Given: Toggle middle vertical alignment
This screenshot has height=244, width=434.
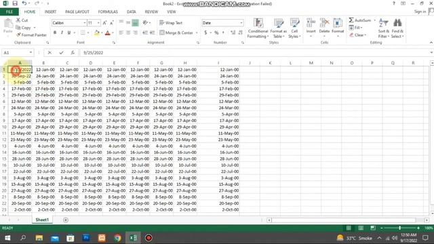Looking at the screenshot, I should [128, 22].
